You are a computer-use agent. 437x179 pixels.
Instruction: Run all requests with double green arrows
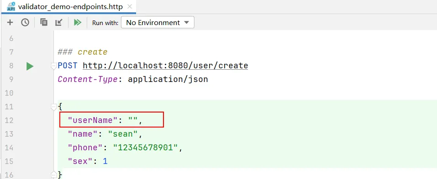pyautogui.click(x=78, y=22)
